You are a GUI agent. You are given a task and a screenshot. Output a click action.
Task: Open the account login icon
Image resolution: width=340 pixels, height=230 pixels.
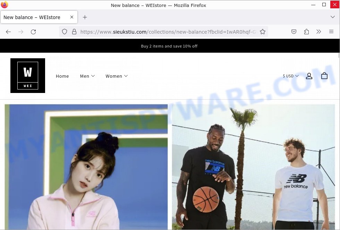tap(309, 76)
